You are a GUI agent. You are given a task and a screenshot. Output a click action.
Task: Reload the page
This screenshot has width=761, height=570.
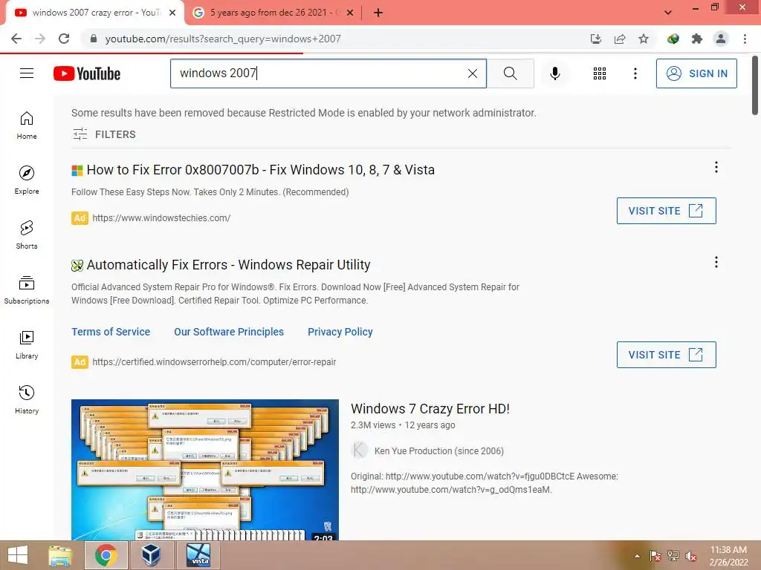pyautogui.click(x=64, y=39)
